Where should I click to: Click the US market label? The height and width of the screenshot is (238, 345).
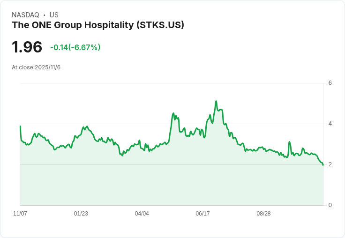[x=54, y=15]
